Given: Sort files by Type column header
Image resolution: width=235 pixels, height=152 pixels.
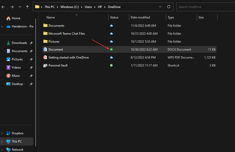Looking at the screenshot, I should coord(171,17).
